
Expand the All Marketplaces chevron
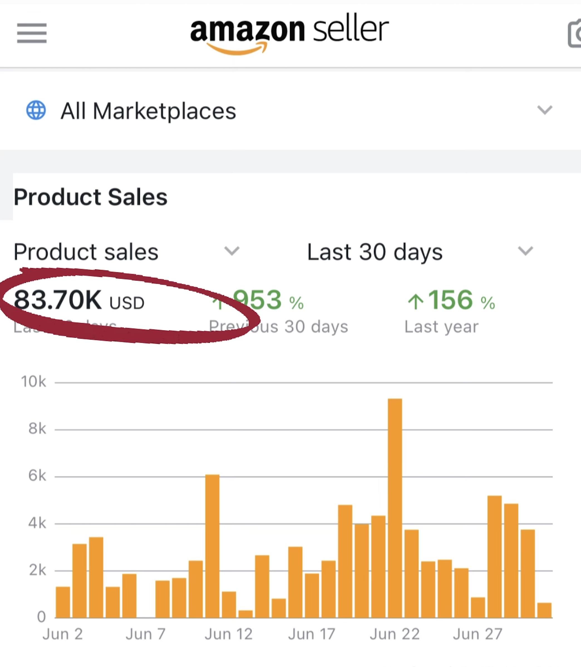click(x=544, y=110)
